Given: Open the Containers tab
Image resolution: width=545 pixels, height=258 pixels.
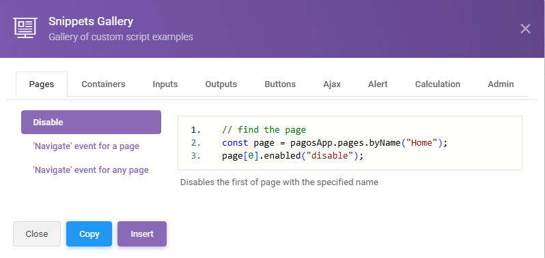Looking at the screenshot, I should pyautogui.click(x=103, y=84).
